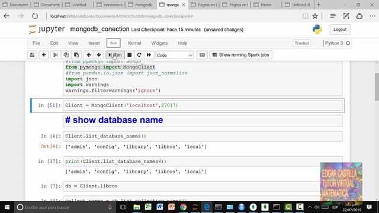Move selected cell down arrow
Screen dimensions: 379x213
99,55
